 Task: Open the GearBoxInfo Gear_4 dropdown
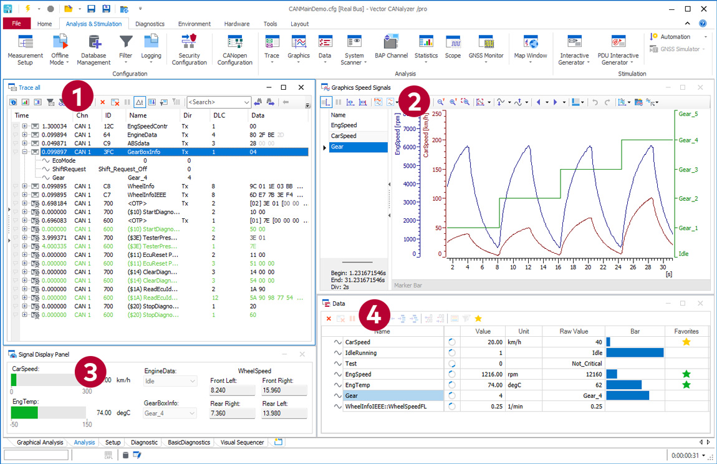[x=170, y=413]
